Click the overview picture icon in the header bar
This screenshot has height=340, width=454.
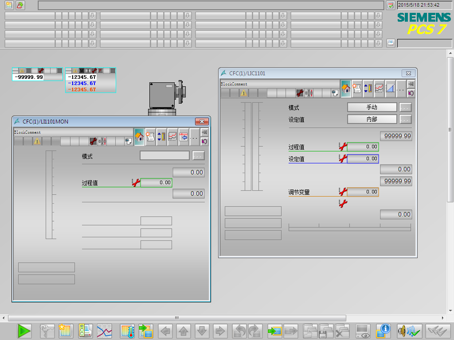[9, 5]
